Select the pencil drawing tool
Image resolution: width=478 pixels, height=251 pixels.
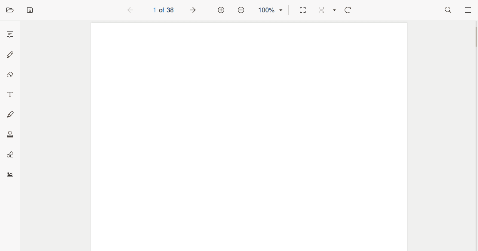click(10, 55)
